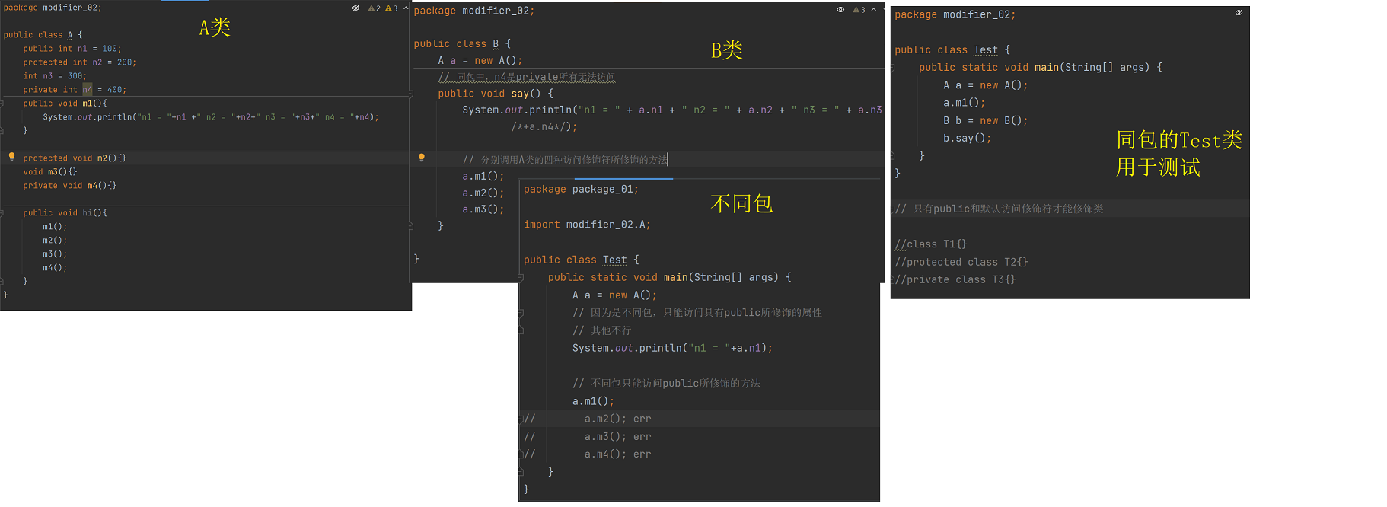Collapse the say() method fold in class B

point(412,94)
